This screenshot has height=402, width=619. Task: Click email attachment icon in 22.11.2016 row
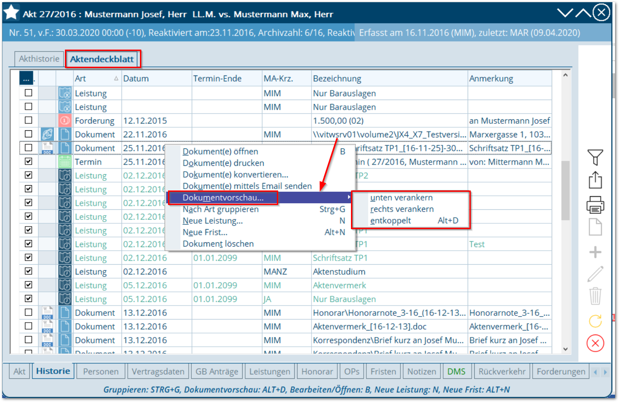tap(47, 134)
